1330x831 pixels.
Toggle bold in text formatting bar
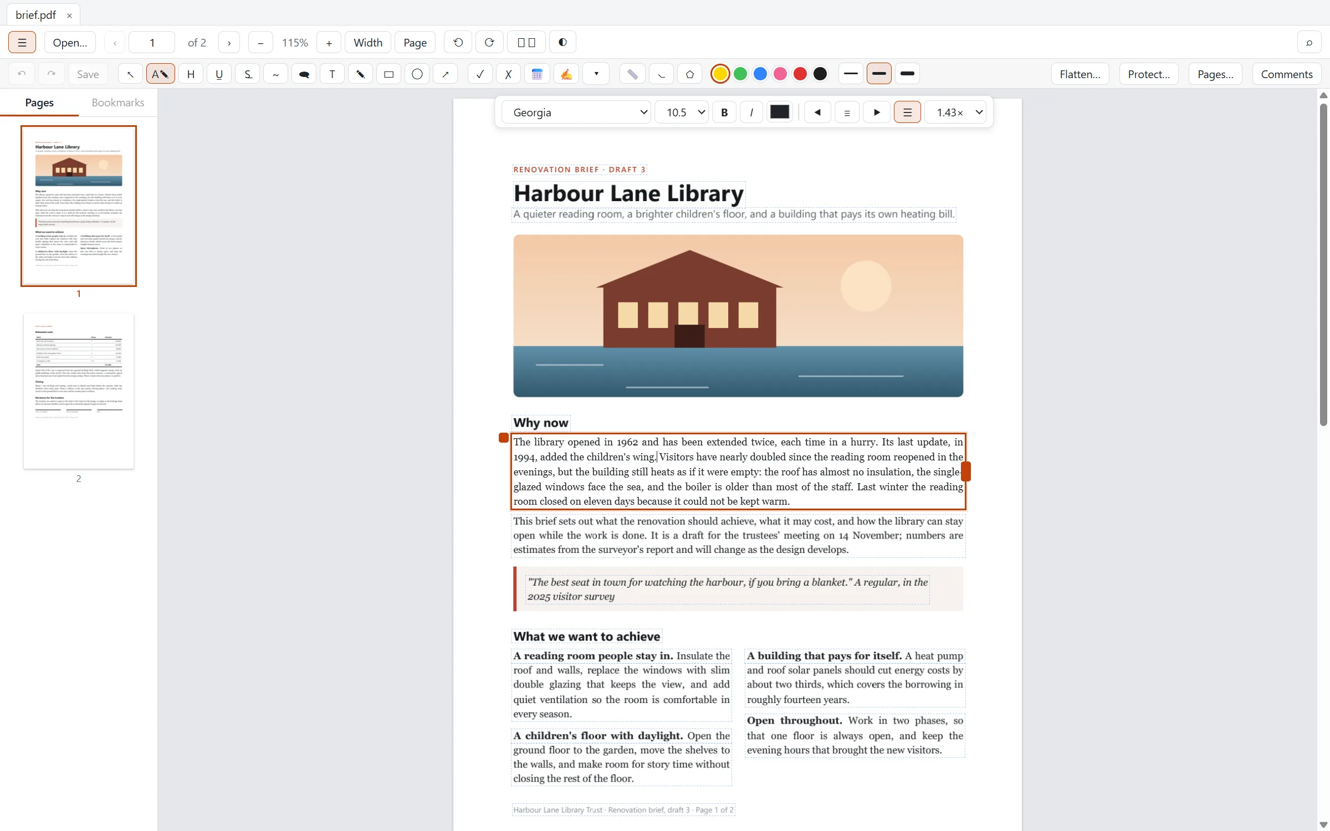coord(724,112)
